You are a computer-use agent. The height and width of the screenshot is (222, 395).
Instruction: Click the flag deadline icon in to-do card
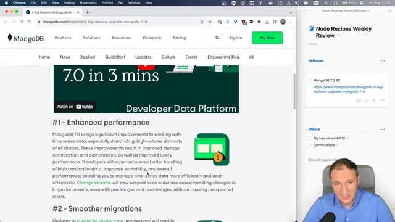click(x=383, y=101)
